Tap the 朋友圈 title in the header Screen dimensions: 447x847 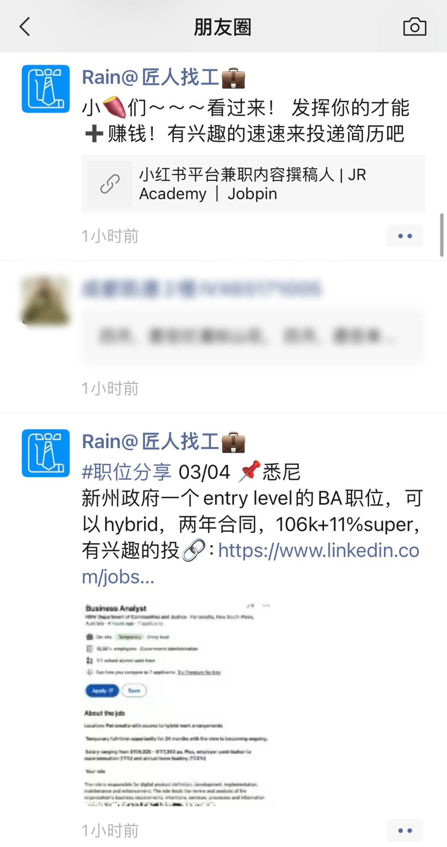tap(223, 27)
